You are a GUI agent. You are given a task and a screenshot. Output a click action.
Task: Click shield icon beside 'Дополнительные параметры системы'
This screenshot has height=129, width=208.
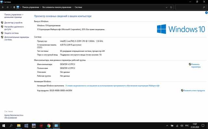2,37
